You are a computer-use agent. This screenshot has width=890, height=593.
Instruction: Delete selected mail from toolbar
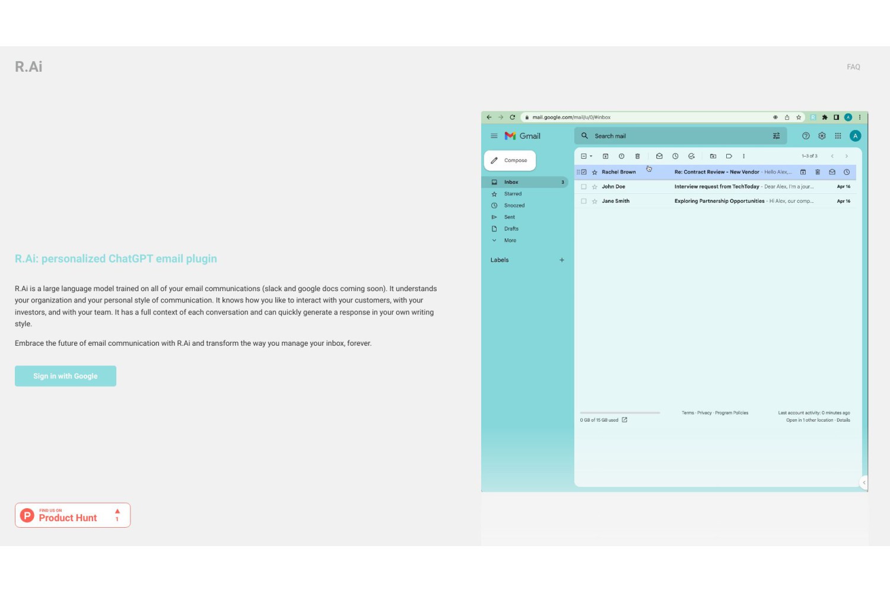click(x=637, y=157)
